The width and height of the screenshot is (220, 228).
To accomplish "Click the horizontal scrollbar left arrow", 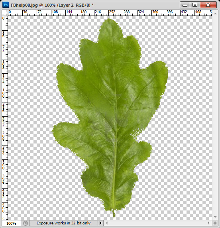I will 107,223.
